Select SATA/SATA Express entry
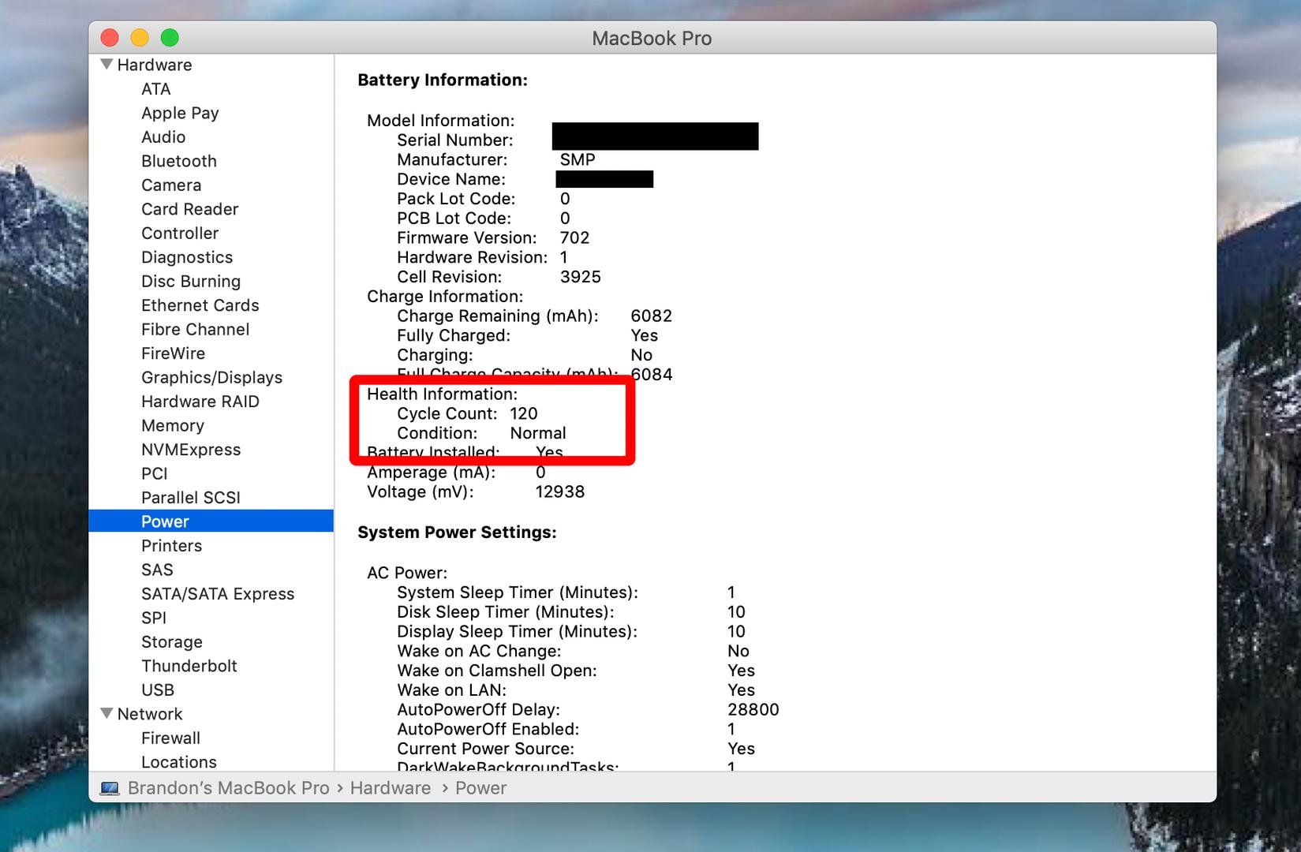The height and width of the screenshot is (852, 1301). point(218,594)
